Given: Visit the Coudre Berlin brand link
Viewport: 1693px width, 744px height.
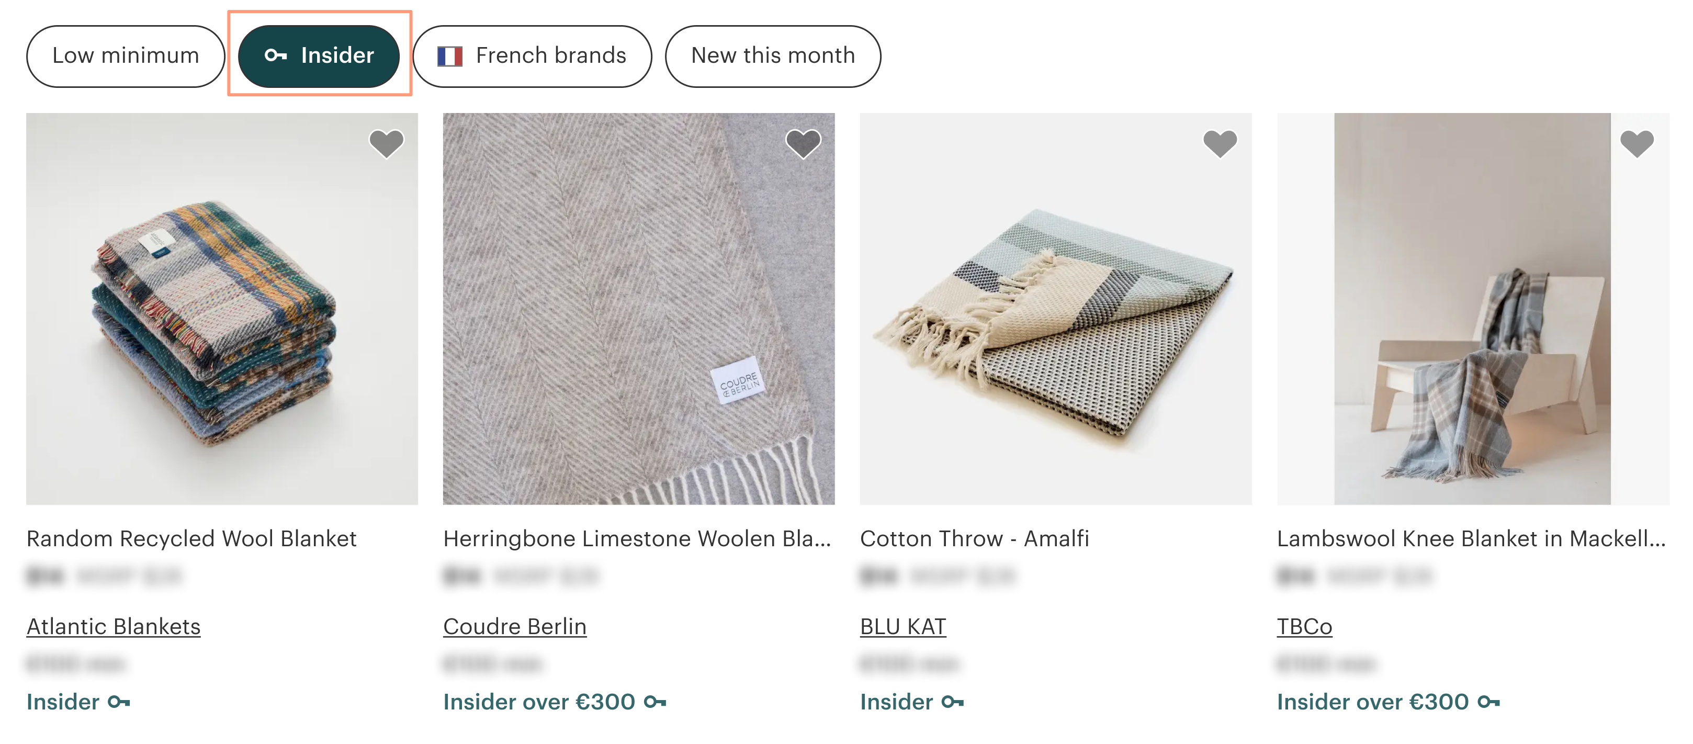Looking at the screenshot, I should tap(515, 627).
